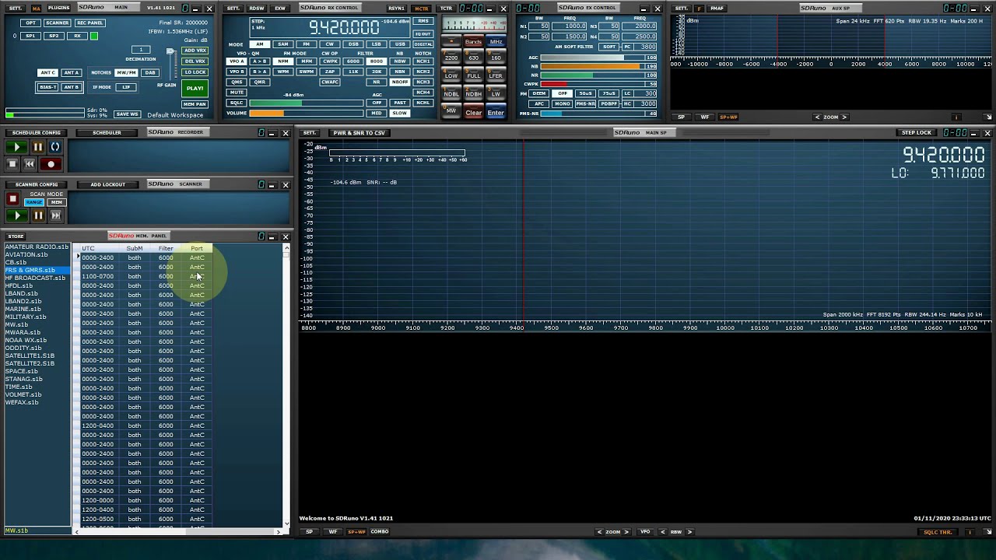This screenshot has height=560, width=996.
Task: Enable the SQLC squelch button
Action: (x=236, y=103)
